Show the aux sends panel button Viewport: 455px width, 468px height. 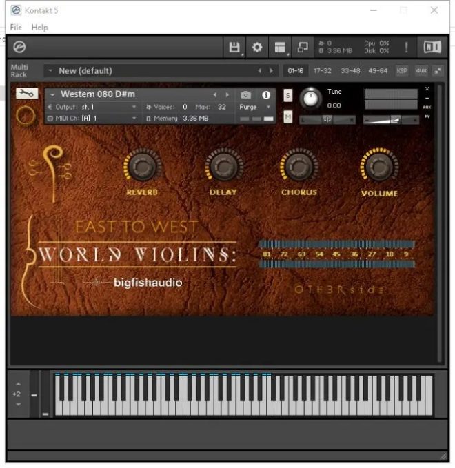click(421, 71)
